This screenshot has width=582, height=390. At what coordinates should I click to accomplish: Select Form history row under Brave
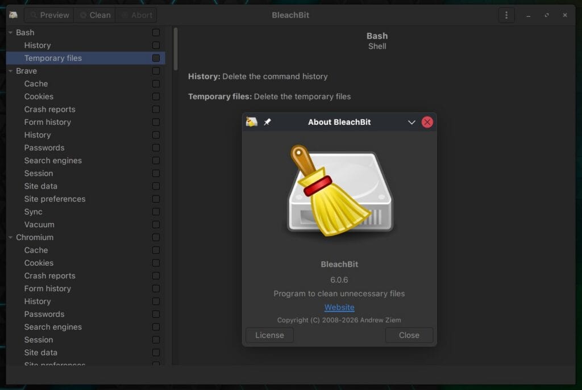pos(86,122)
